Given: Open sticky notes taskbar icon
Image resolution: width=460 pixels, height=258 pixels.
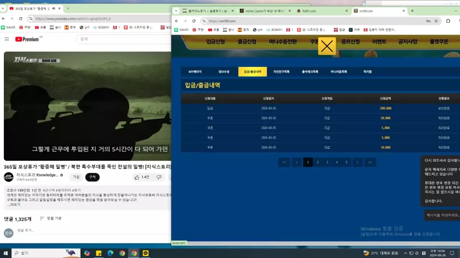Looking at the screenshot, I should (98, 253).
